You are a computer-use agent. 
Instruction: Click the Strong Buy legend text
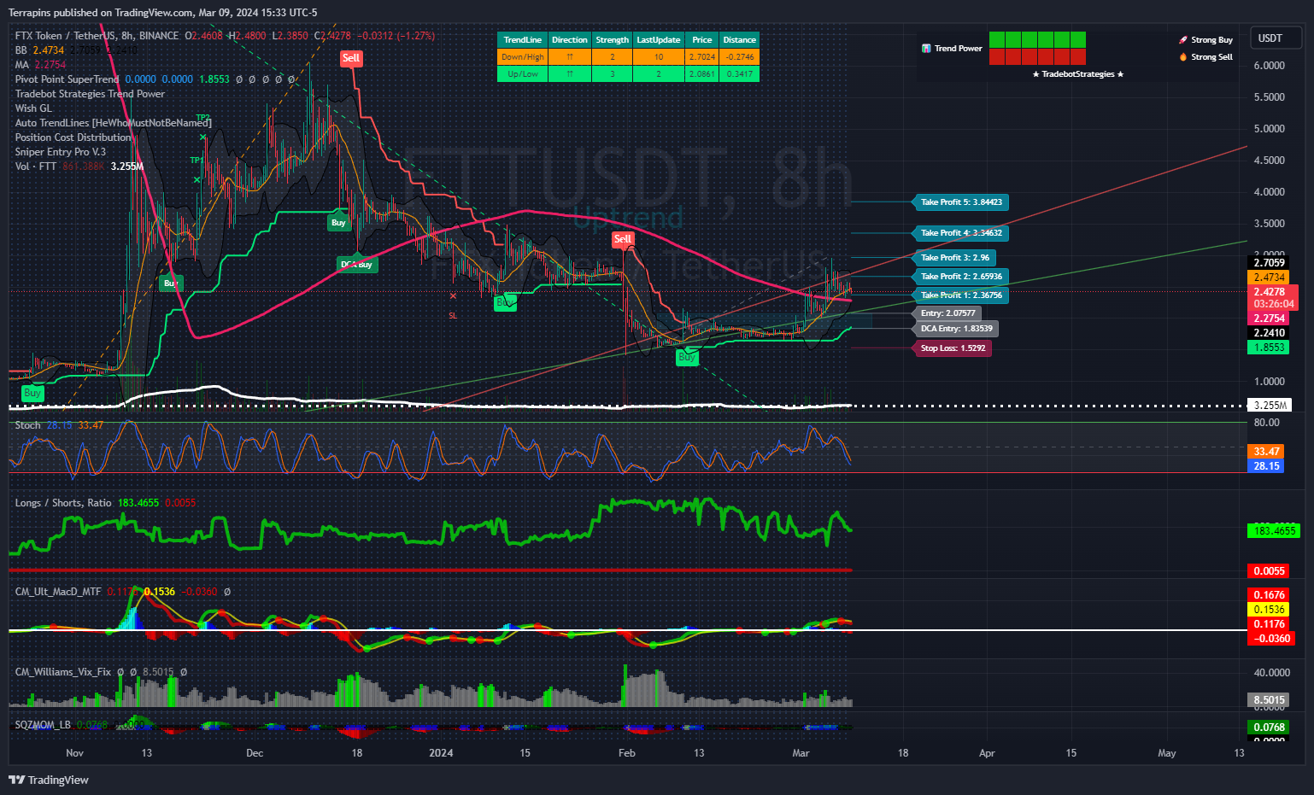[1212, 40]
